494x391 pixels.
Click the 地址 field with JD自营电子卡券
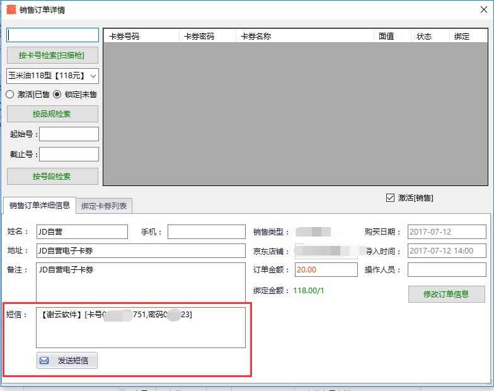tap(141, 251)
